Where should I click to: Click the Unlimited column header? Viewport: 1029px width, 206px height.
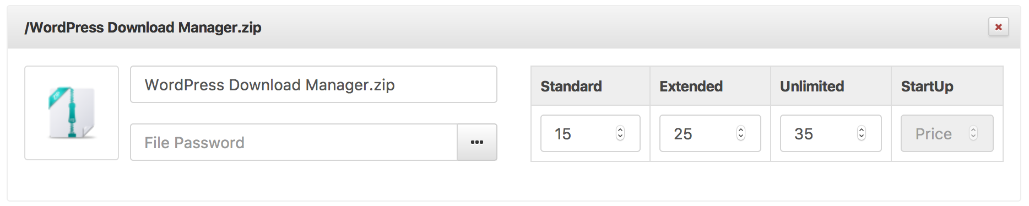tap(812, 86)
